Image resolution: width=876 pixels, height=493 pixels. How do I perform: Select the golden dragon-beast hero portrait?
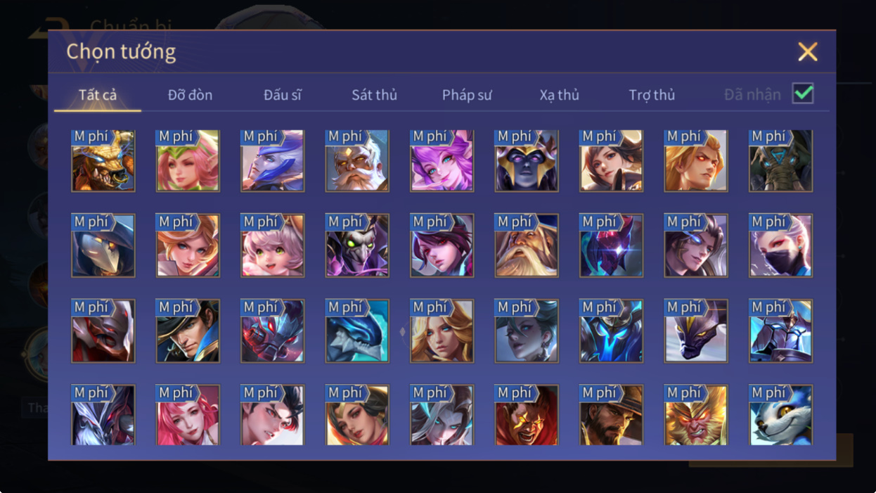point(103,160)
